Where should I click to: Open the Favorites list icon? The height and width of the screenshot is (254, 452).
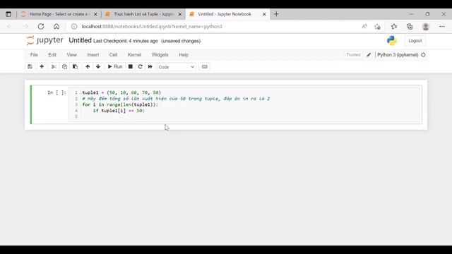pos(394,27)
